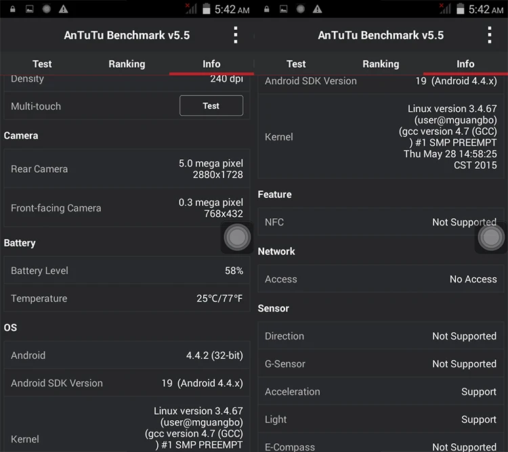
Task: Switch to Ranking tab on right screen
Action: click(381, 64)
